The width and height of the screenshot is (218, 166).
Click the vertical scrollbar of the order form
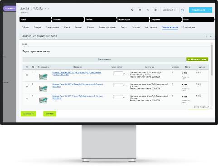212,60
